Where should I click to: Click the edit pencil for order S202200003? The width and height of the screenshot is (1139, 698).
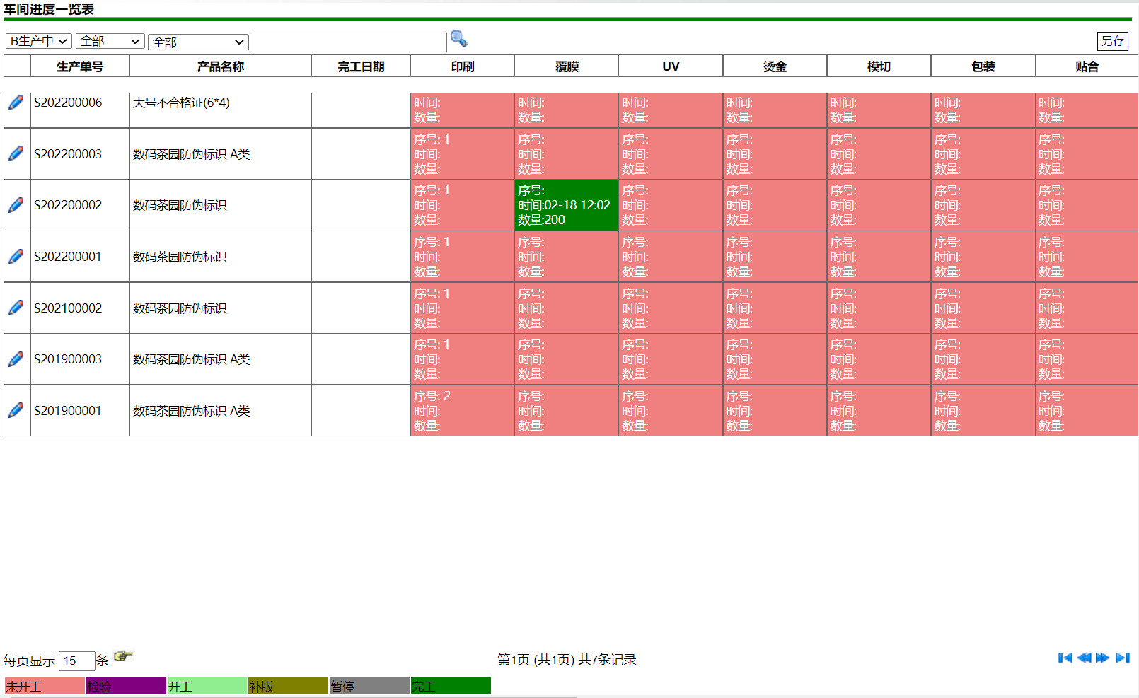pos(16,153)
